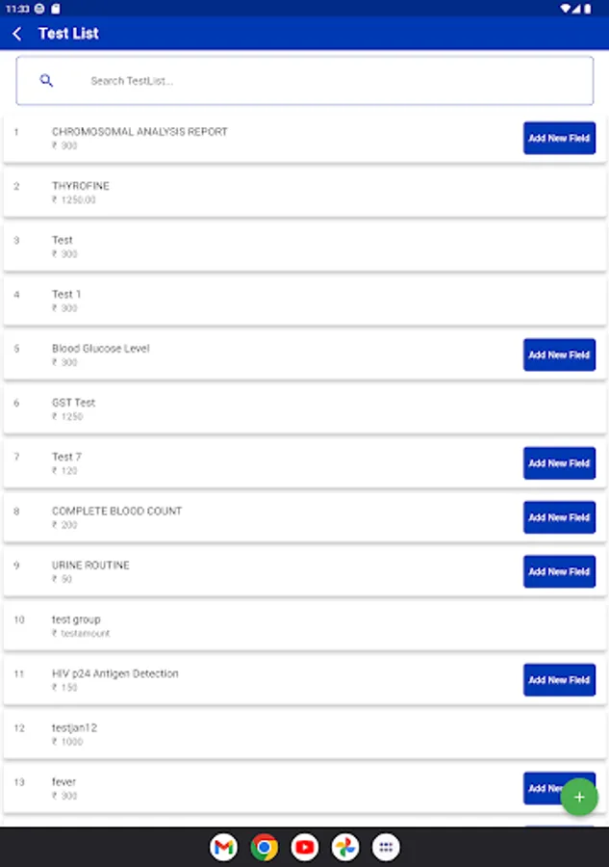This screenshot has width=609, height=867.
Task: Click Add New Field for CHROMOSOMAL ANALYSIS REPORT
Action: click(x=559, y=138)
